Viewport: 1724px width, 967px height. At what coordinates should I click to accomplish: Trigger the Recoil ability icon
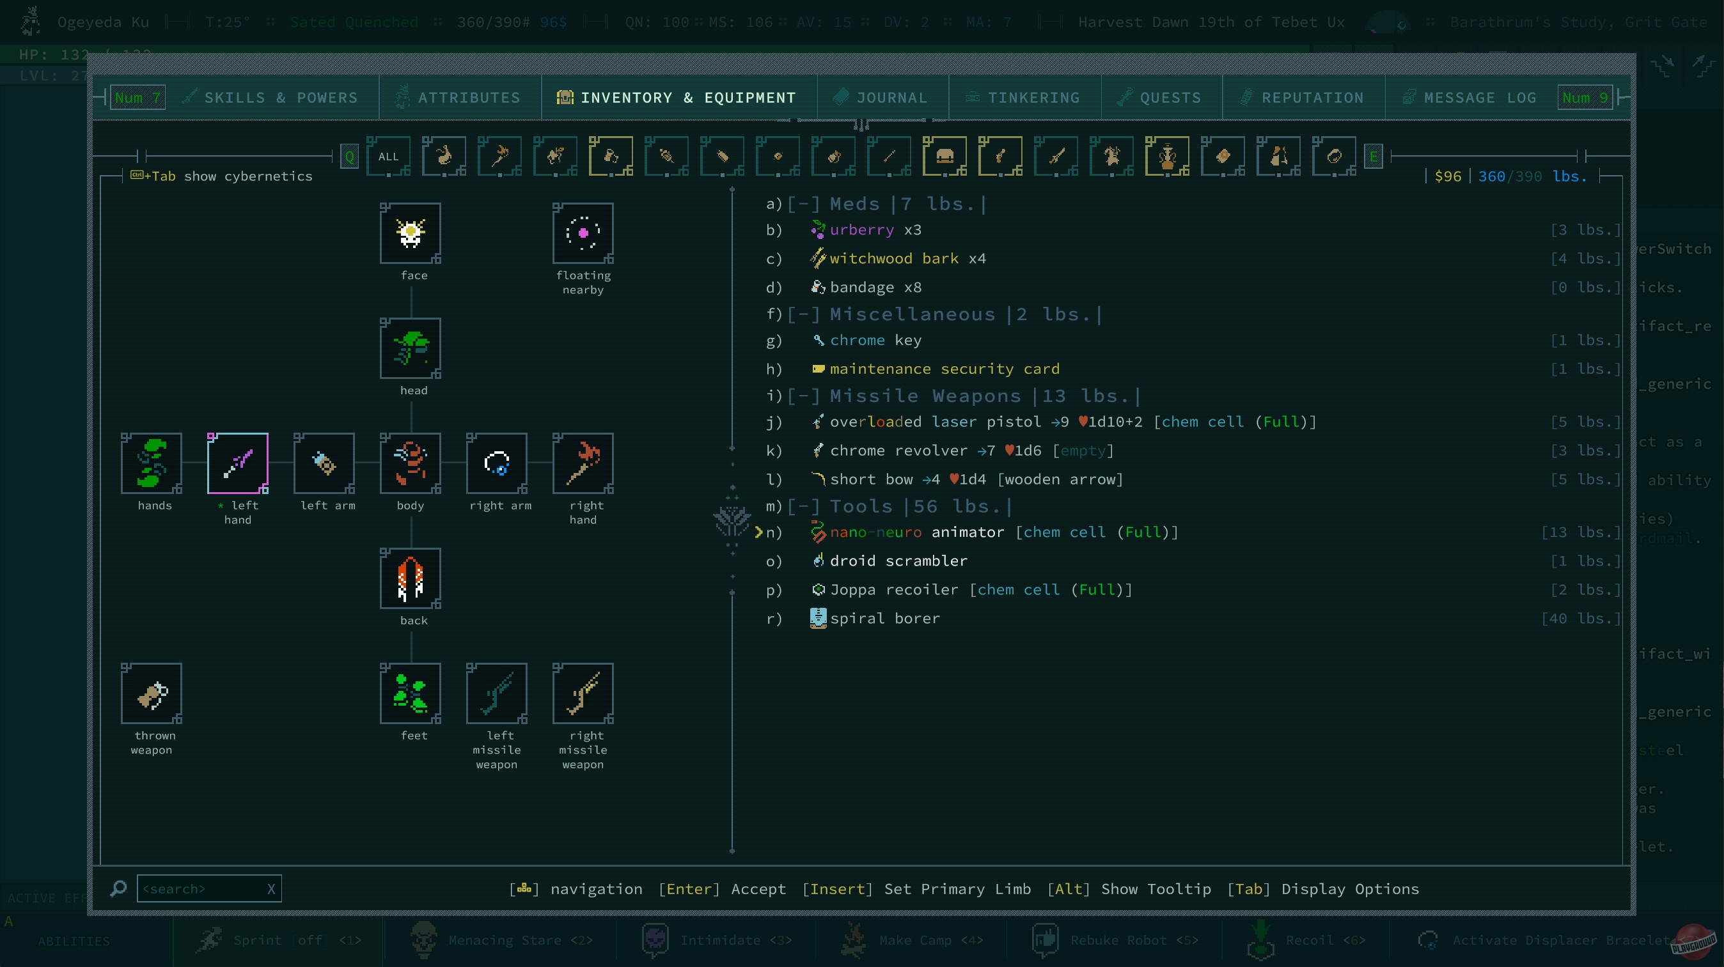click(x=1261, y=940)
